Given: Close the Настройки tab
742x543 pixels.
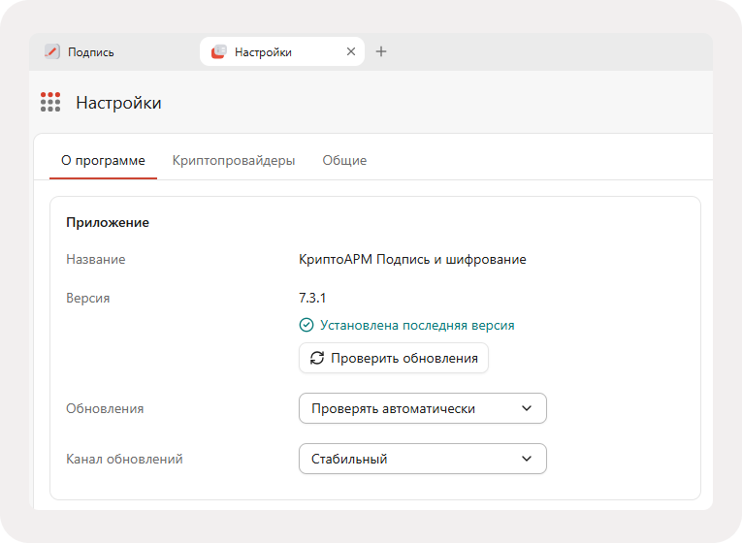Looking at the screenshot, I should click(351, 51).
